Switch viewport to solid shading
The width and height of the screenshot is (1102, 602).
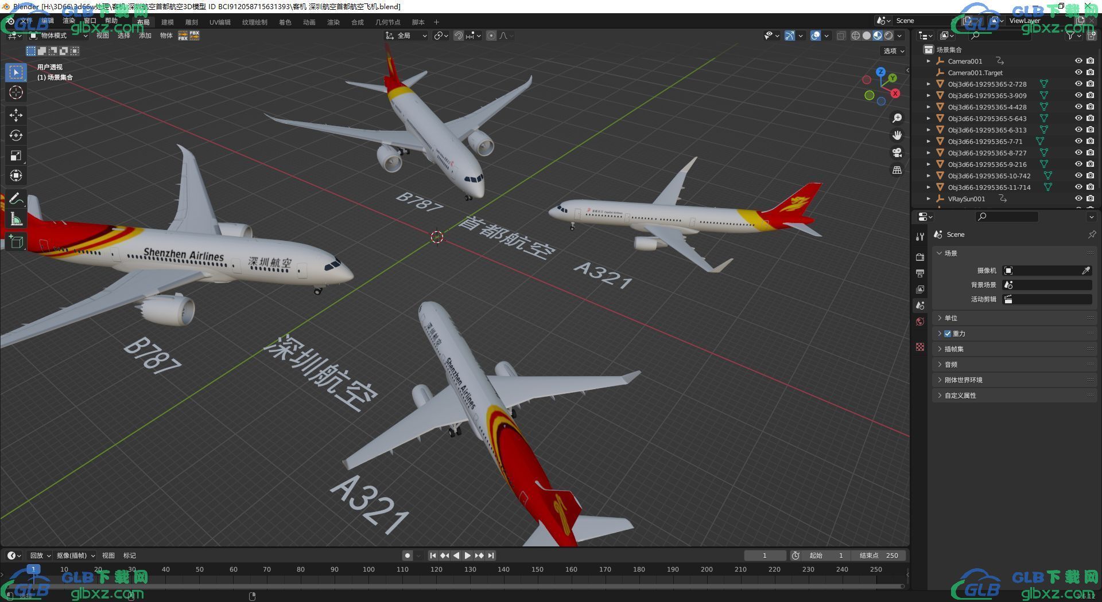(867, 36)
